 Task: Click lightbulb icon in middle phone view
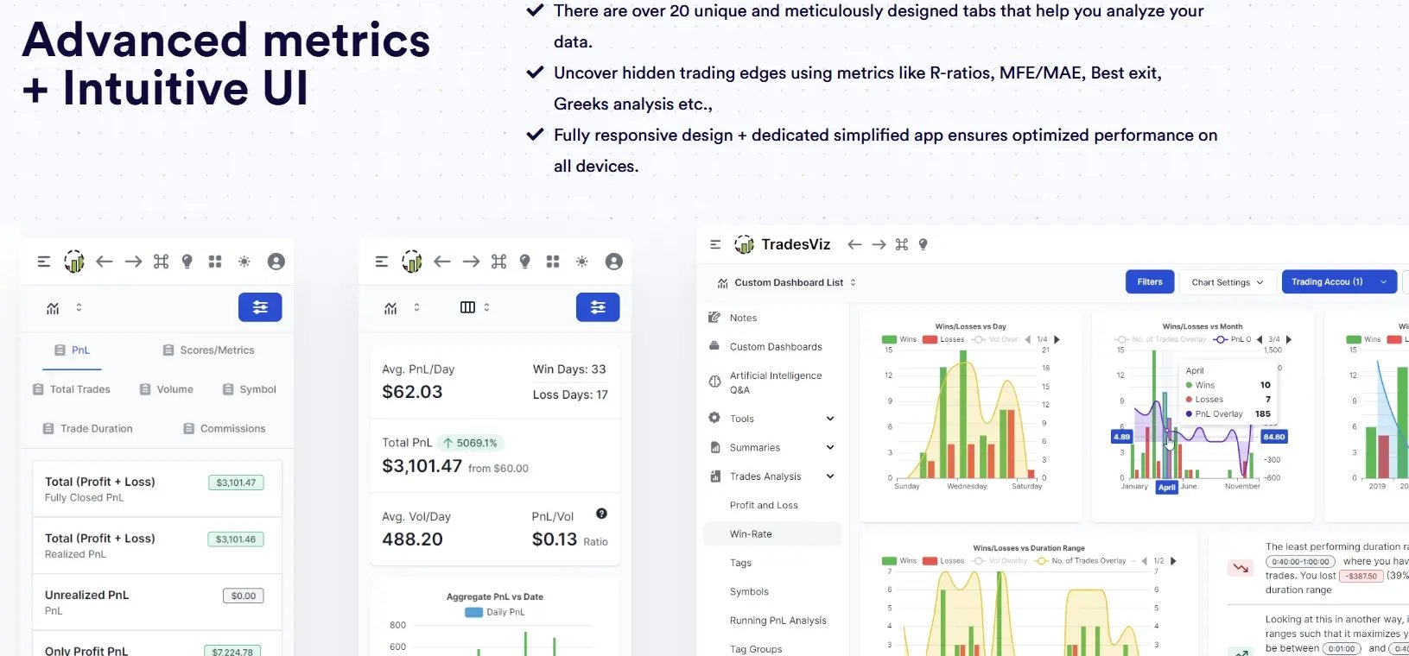[x=524, y=262]
